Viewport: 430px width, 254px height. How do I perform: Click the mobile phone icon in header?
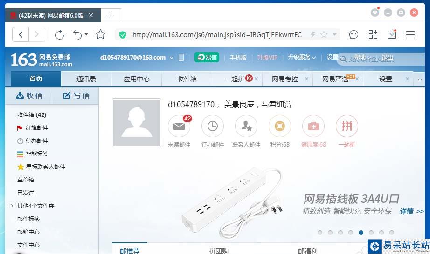tap(181, 57)
